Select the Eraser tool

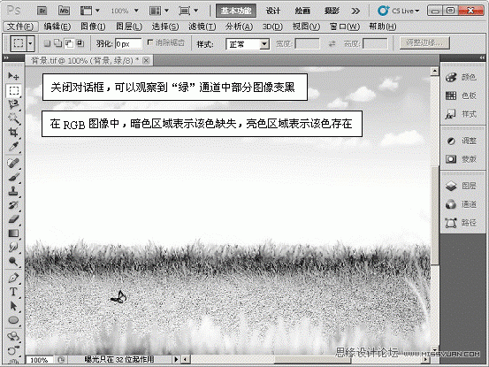pyautogui.click(x=13, y=219)
